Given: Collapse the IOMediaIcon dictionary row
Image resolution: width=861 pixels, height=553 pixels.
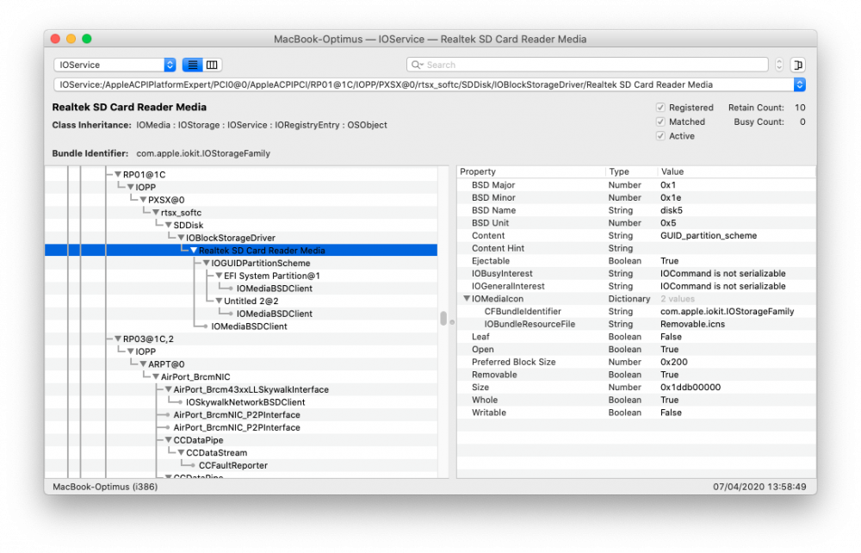Looking at the screenshot, I should pyautogui.click(x=466, y=298).
